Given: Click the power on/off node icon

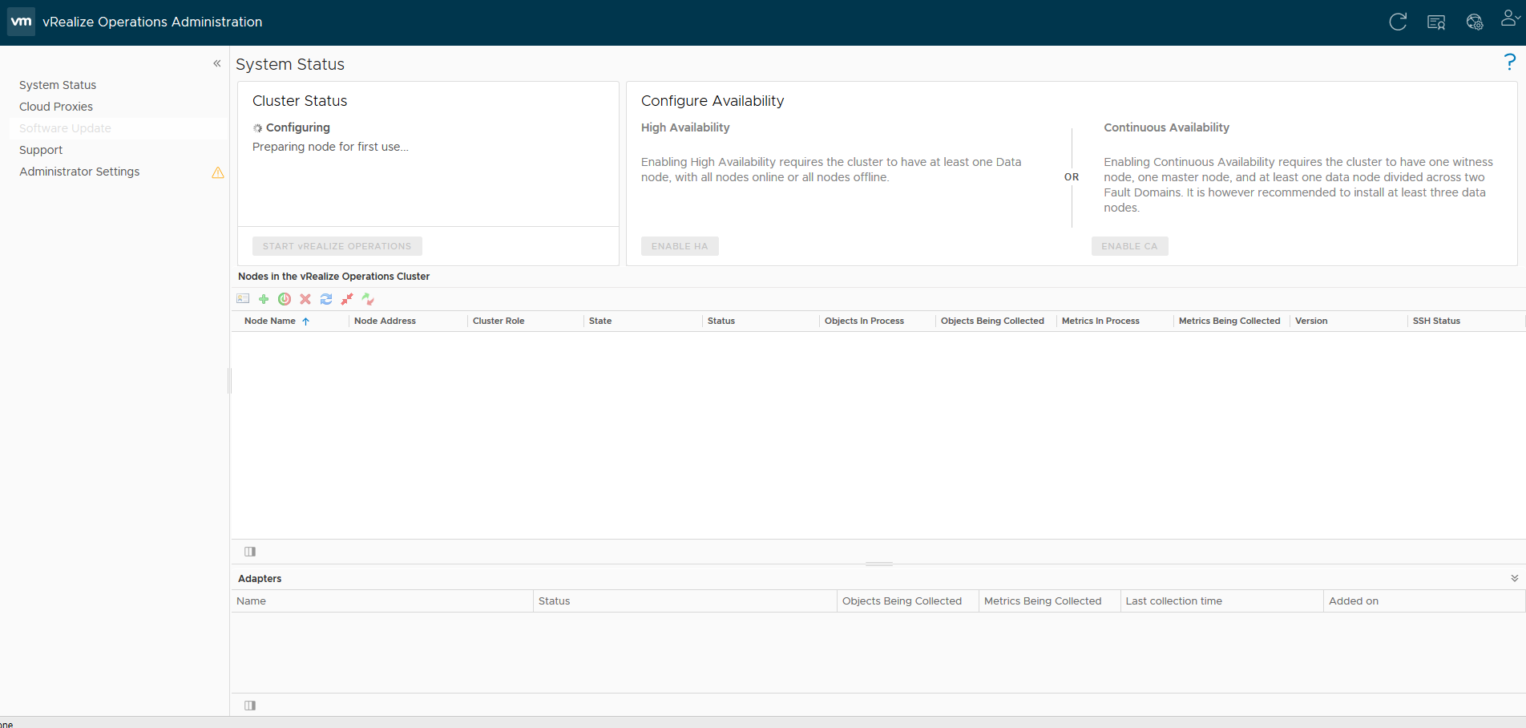Looking at the screenshot, I should point(285,299).
